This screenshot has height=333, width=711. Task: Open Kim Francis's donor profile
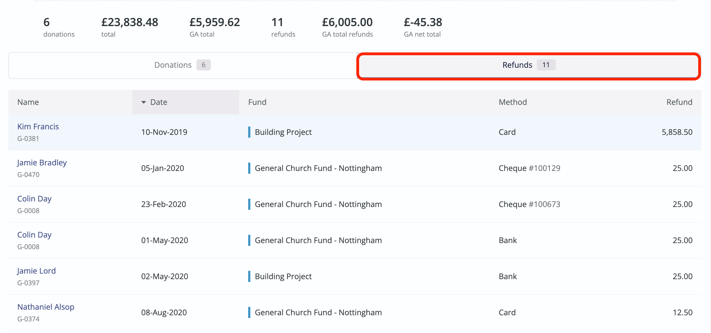(38, 127)
